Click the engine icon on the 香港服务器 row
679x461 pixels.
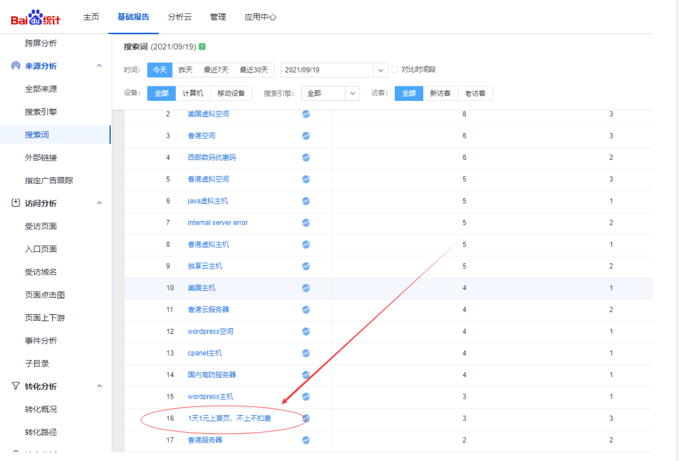pos(306,440)
